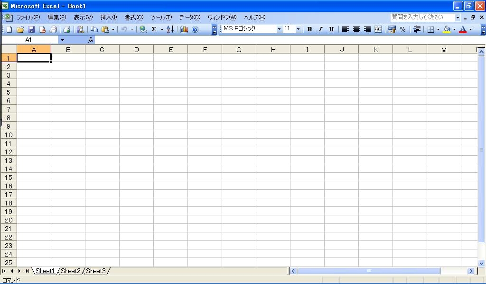Open the データ(D) menu
Image resolution: width=486 pixels, height=284 pixels.
[190, 18]
